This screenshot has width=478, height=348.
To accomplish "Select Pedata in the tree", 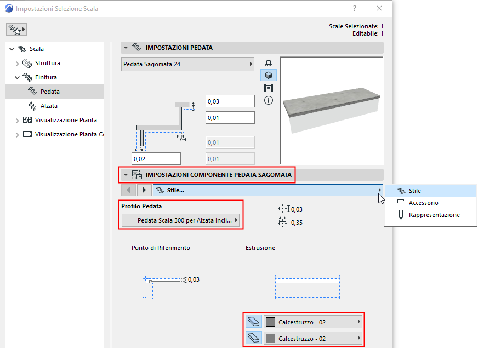I will point(55,92).
